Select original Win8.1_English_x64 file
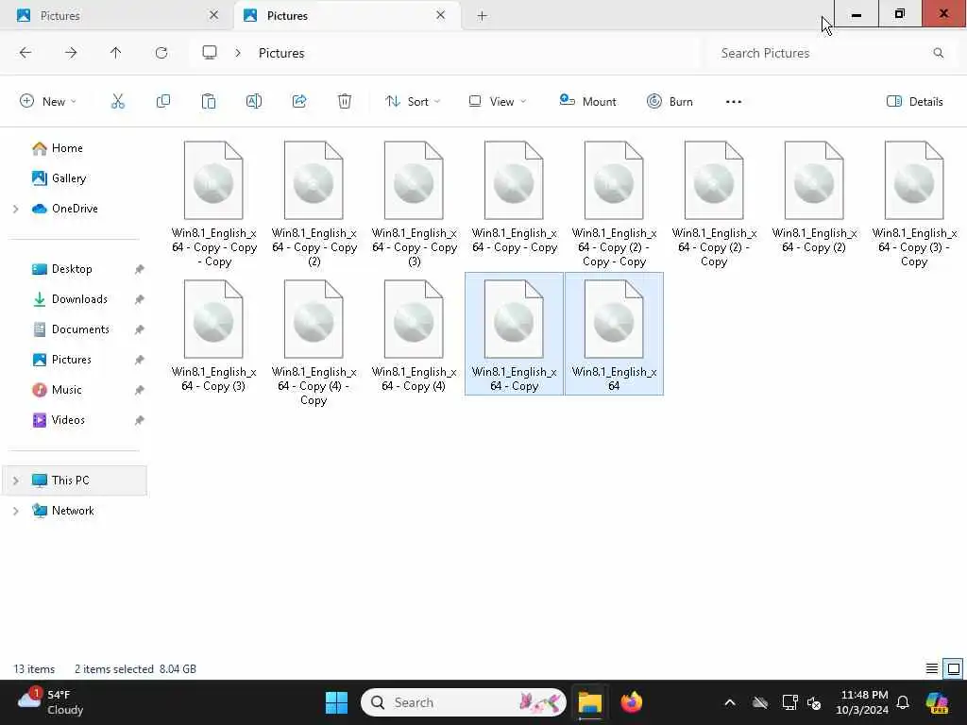Image resolution: width=967 pixels, height=725 pixels. click(x=614, y=334)
